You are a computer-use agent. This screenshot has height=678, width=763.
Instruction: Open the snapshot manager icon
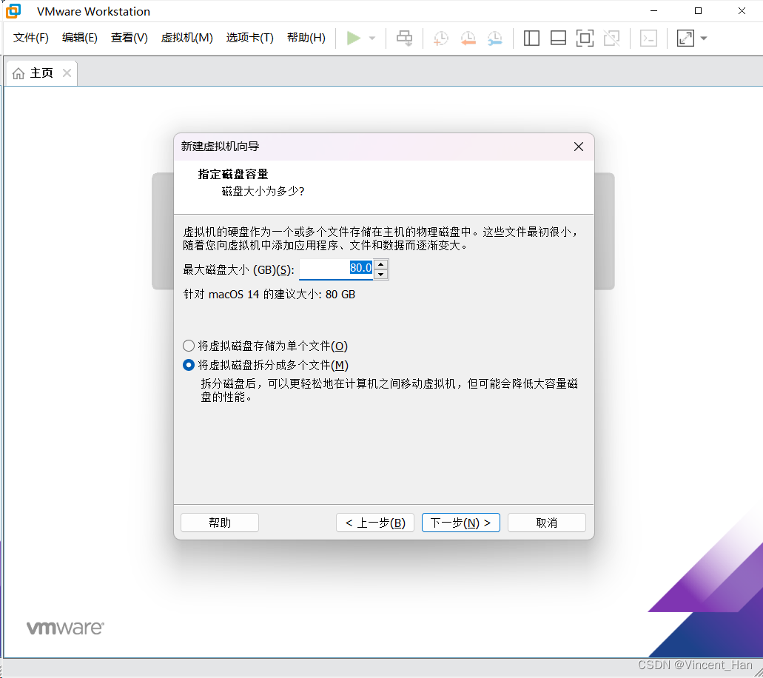(x=495, y=38)
